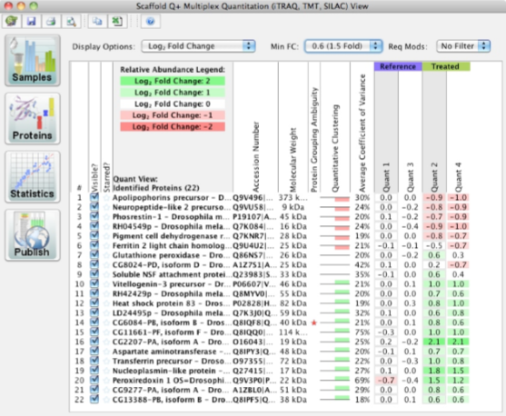Click the 1.8 Quant 2 value for Nucleoplasmin-like protein
This screenshot has width=506, height=416.
click(x=434, y=371)
